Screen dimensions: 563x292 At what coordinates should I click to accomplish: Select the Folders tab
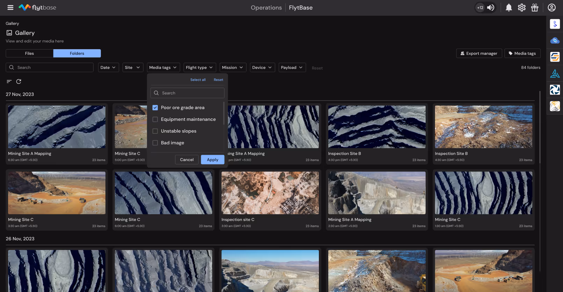click(77, 53)
